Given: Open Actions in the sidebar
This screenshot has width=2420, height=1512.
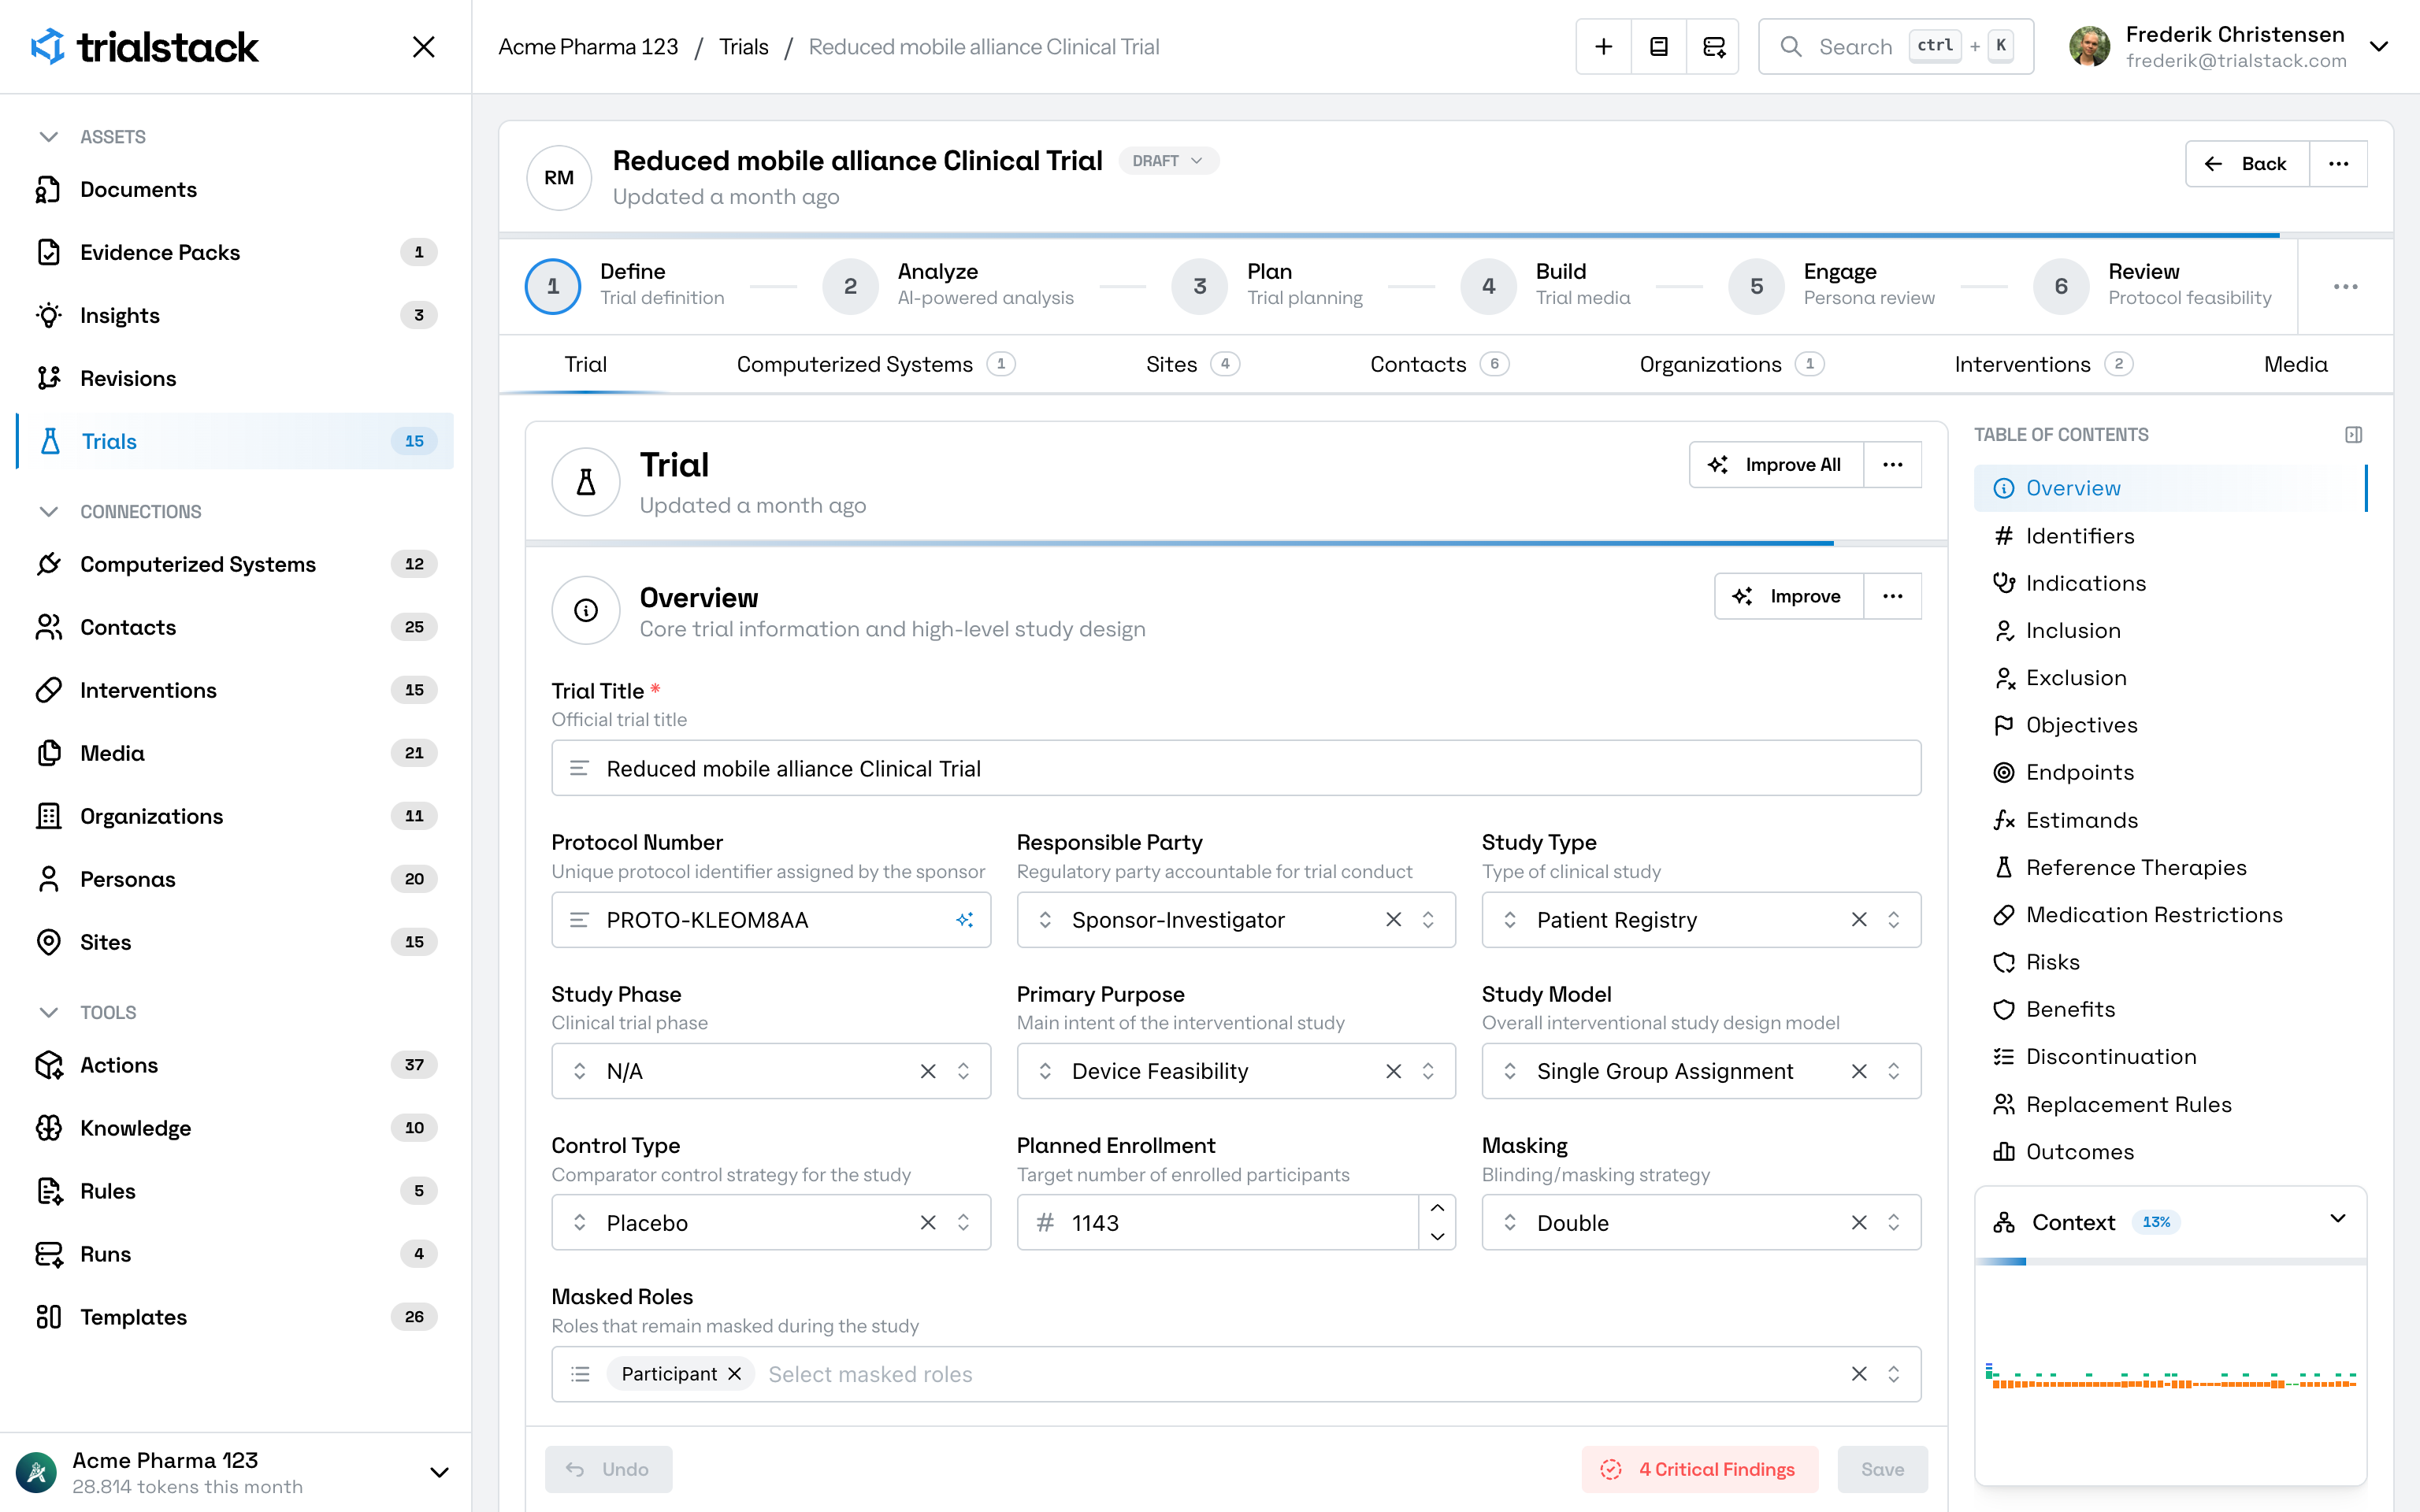Looking at the screenshot, I should 235,1065.
